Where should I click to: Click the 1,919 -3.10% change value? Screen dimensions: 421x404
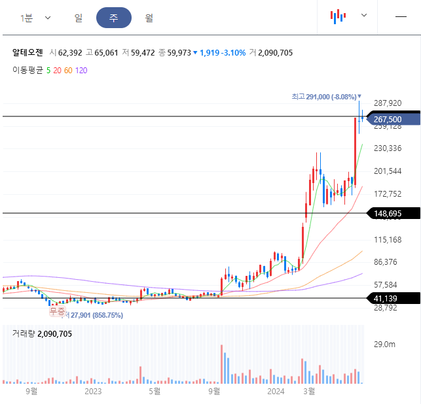pyautogui.click(x=219, y=52)
